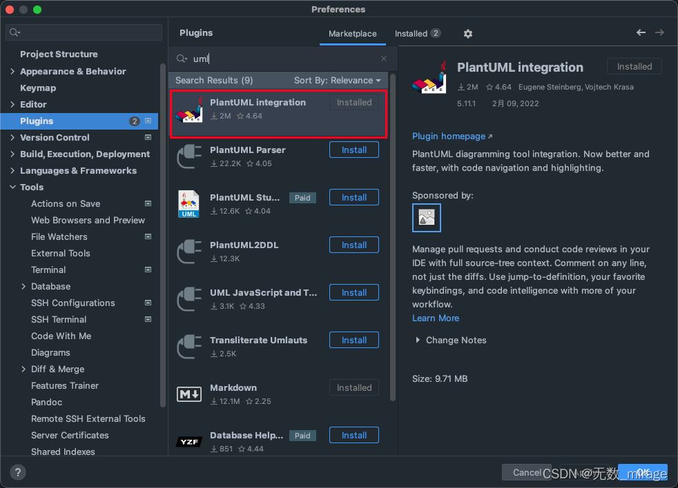The image size is (678, 488).
Task: Click the Markdown plugin icon
Action: pos(189,394)
